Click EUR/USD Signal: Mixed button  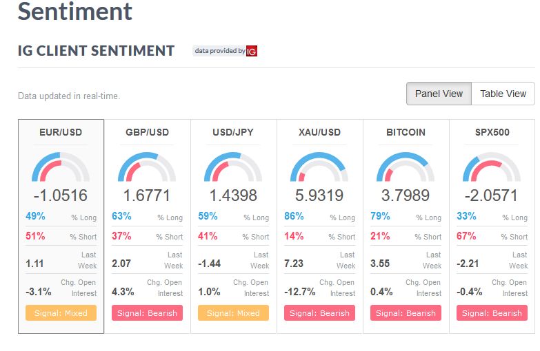(61, 313)
